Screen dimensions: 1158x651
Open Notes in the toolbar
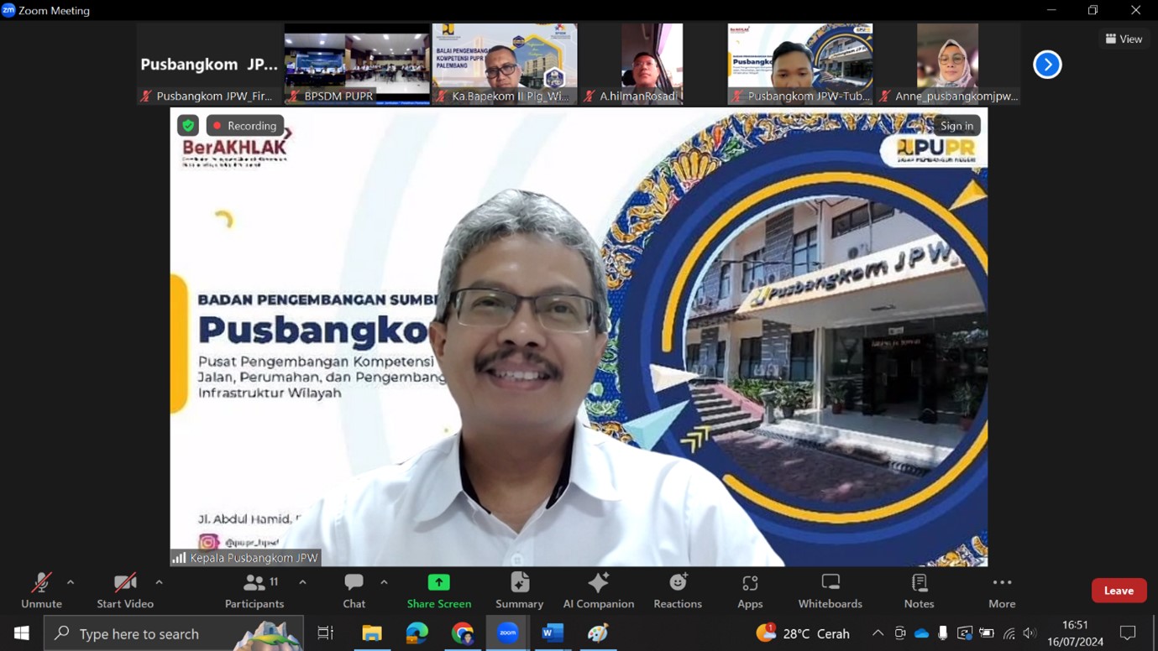pyautogui.click(x=919, y=591)
